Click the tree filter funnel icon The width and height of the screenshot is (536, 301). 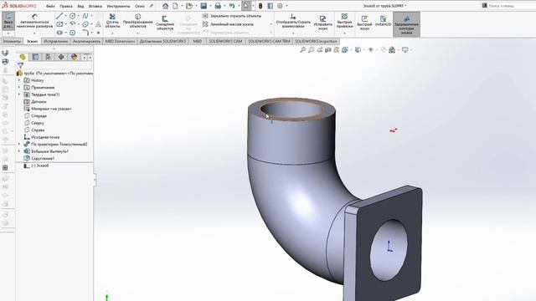(x=20, y=65)
